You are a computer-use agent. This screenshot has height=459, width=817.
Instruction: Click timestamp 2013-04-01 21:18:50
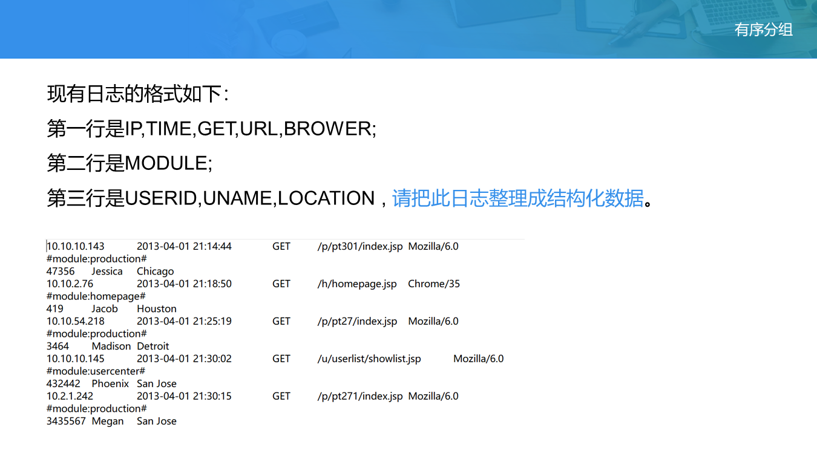point(184,284)
